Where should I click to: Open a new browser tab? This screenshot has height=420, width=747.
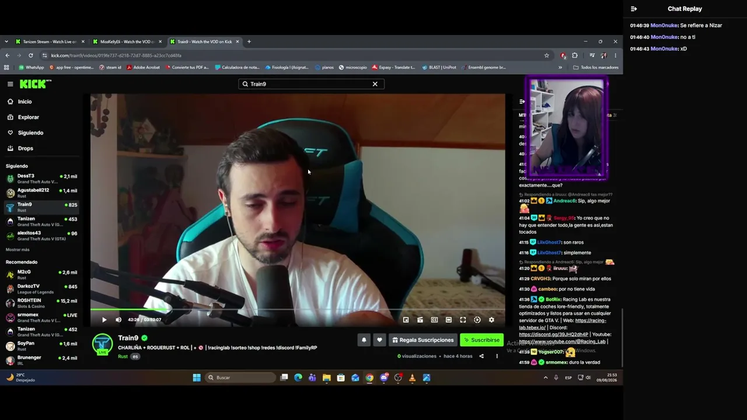[249, 41]
